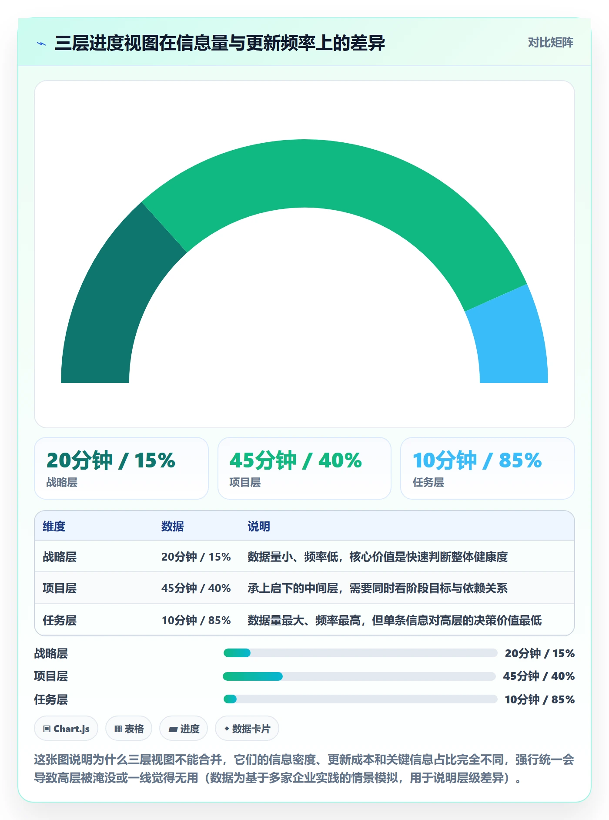
Task: Select the 项目层 table row cell
Action: tap(60, 588)
